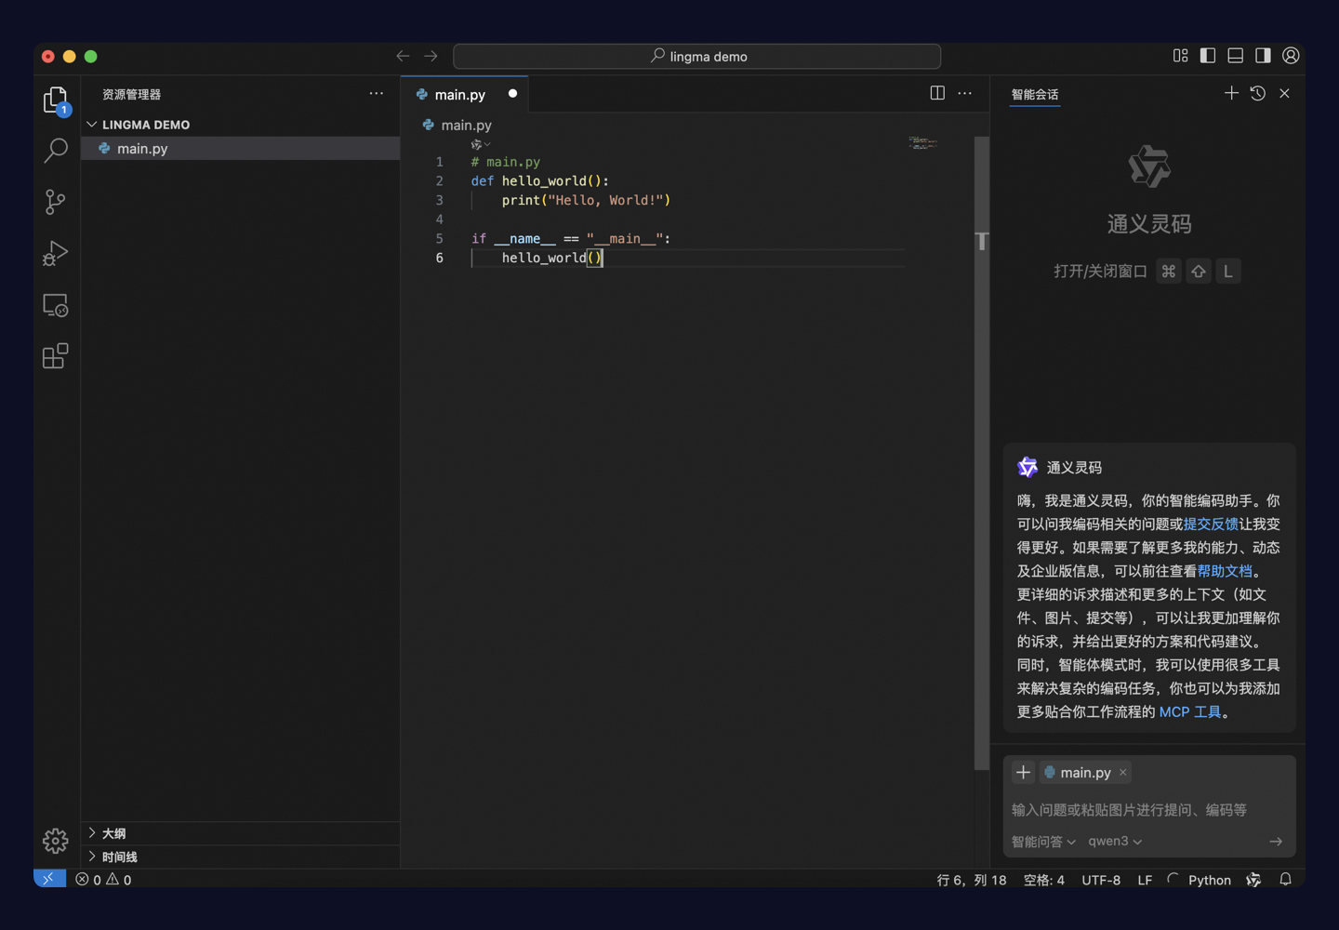
Task: Open the Accounts icon in title bar
Action: point(1291,56)
